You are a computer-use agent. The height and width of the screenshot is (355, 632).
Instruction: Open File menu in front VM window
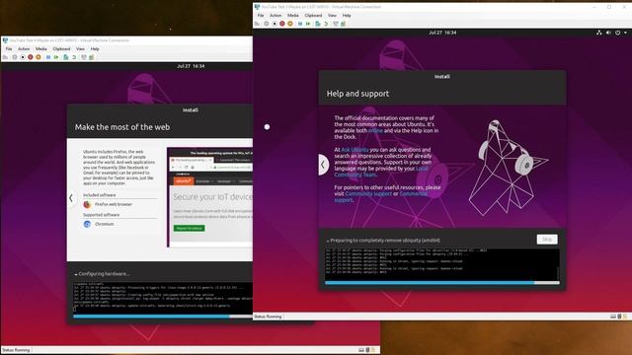coord(261,16)
